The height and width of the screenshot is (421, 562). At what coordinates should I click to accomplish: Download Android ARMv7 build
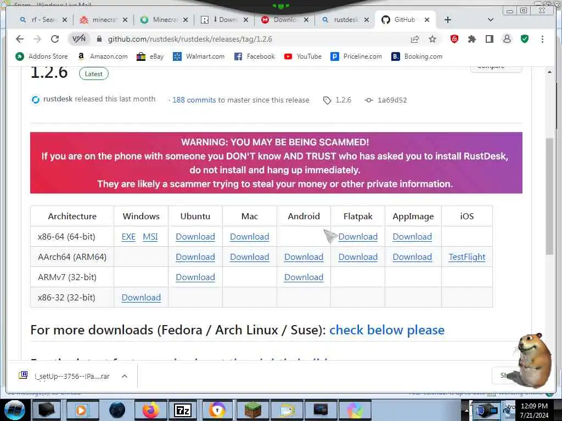[x=304, y=277]
